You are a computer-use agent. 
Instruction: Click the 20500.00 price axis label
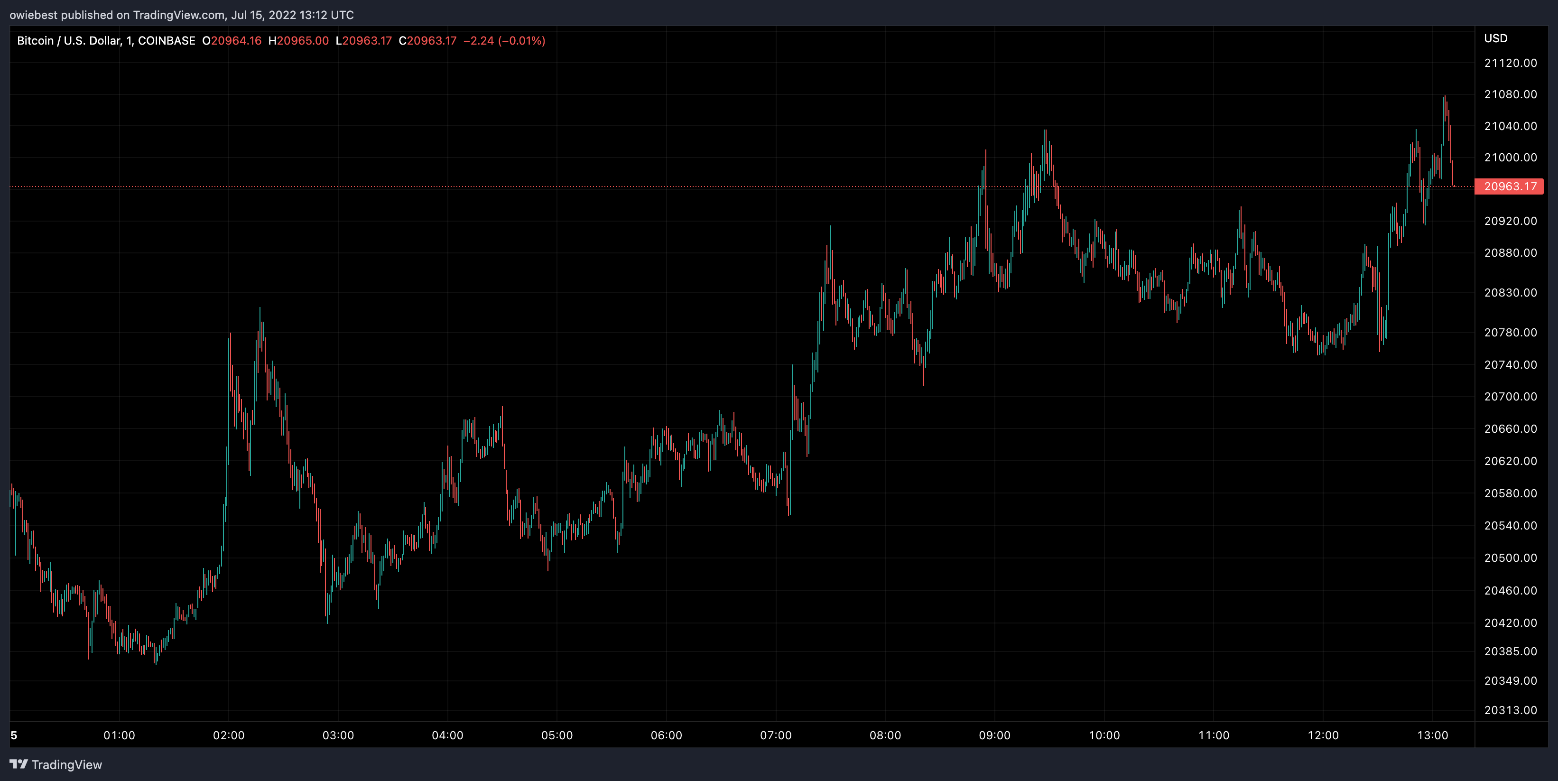pyautogui.click(x=1510, y=558)
